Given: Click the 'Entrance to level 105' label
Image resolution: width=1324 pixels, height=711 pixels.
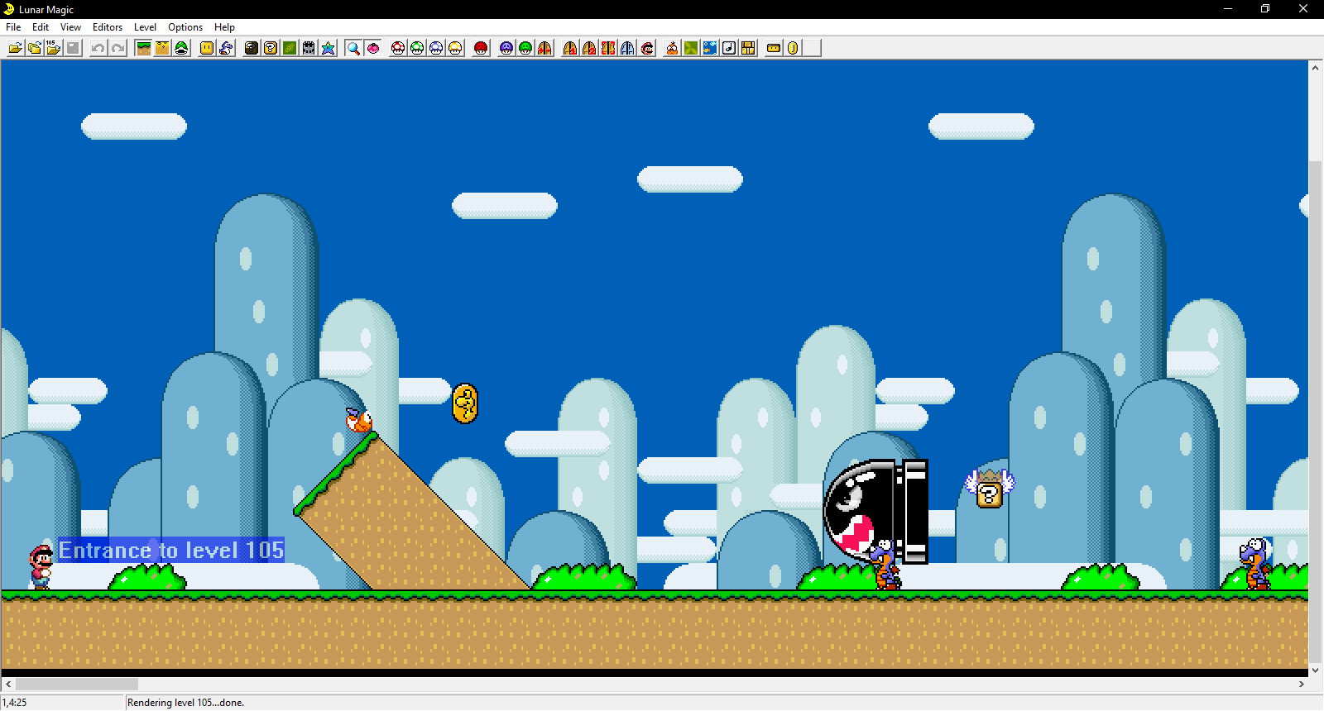Looking at the screenshot, I should point(171,551).
